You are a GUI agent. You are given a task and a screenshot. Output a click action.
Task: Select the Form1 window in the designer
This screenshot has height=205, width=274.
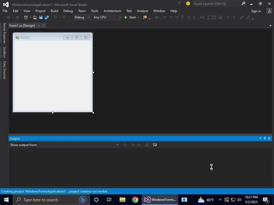pos(53,72)
